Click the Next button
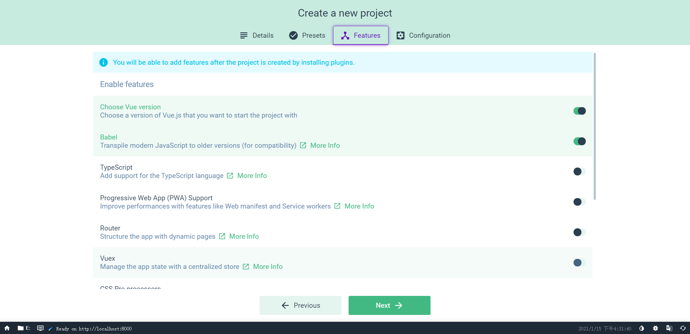The image size is (690, 334). [x=390, y=305]
